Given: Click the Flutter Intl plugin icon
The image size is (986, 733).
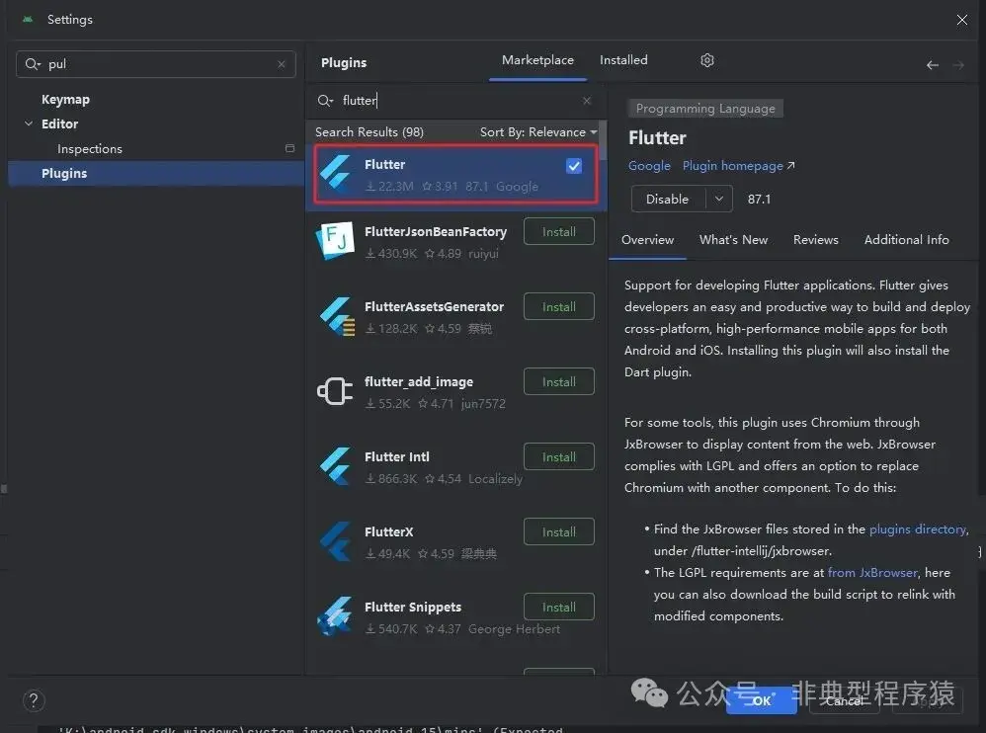Looking at the screenshot, I should [335, 466].
